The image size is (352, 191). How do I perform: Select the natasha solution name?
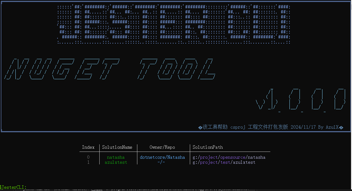pos(116,157)
